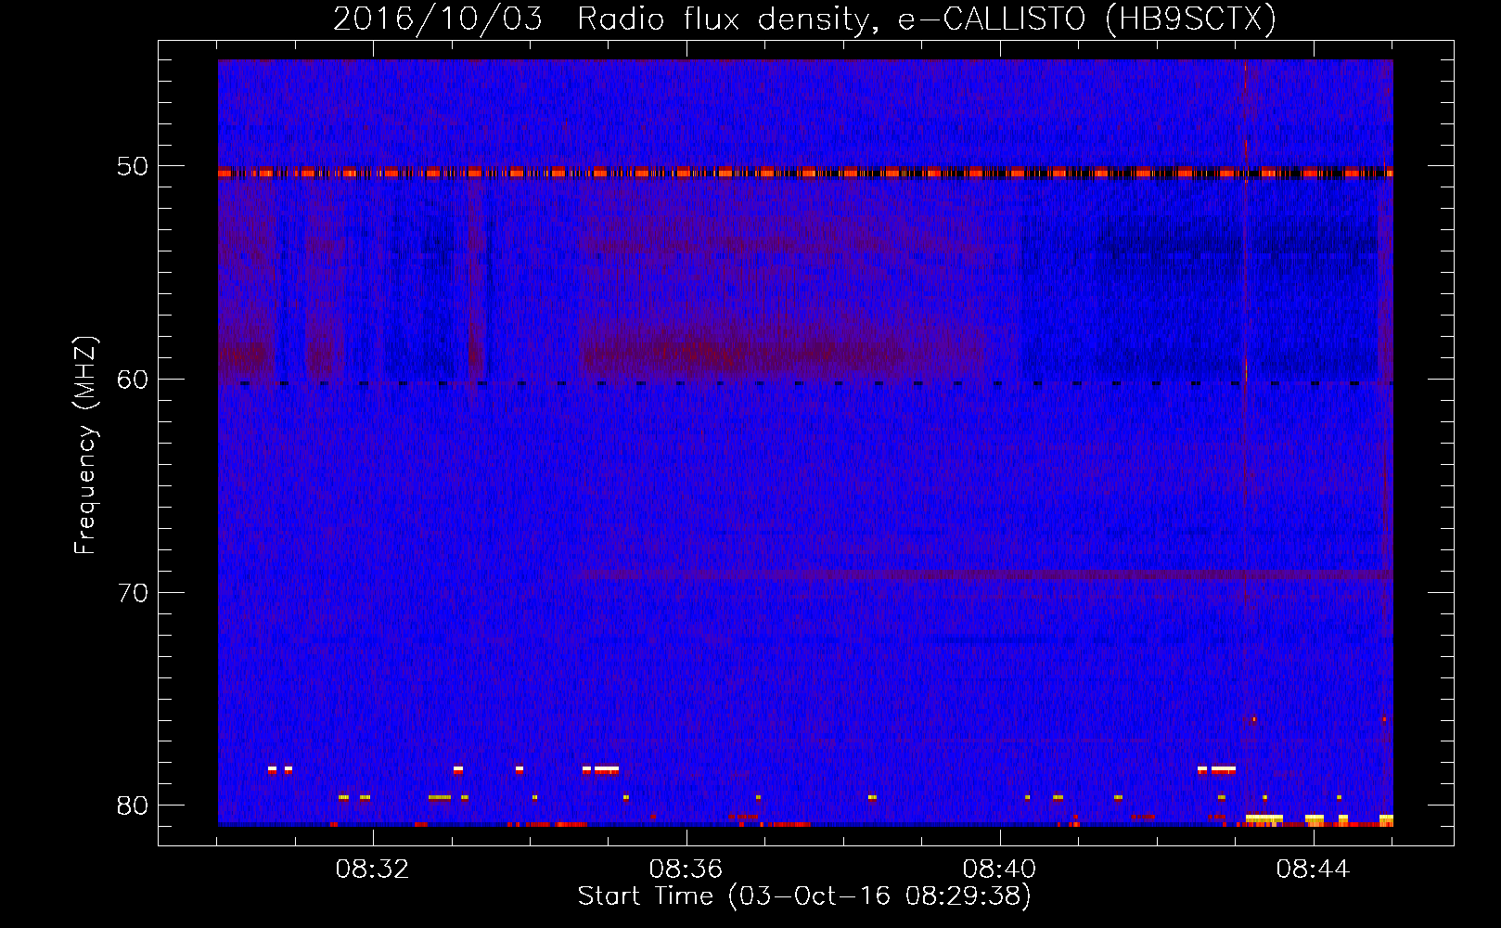Click the bright orange interference line near 50 MHz
This screenshot has height=928, width=1501.
click(x=805, y=173)
